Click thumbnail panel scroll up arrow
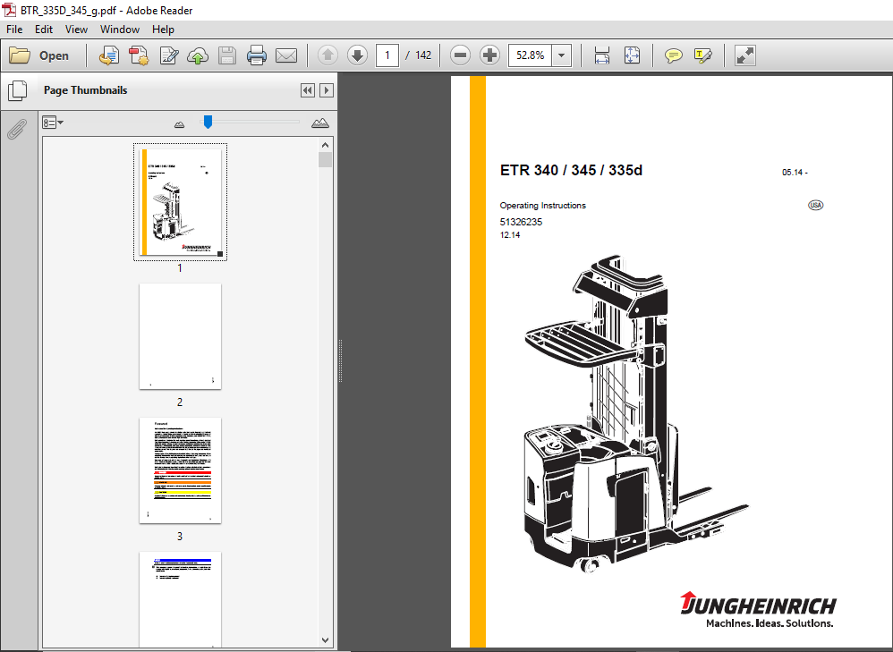 click(325, 145)
